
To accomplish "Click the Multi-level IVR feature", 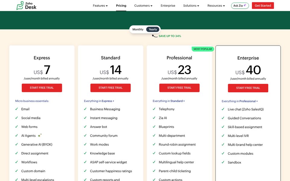I will tap(238, 136).
